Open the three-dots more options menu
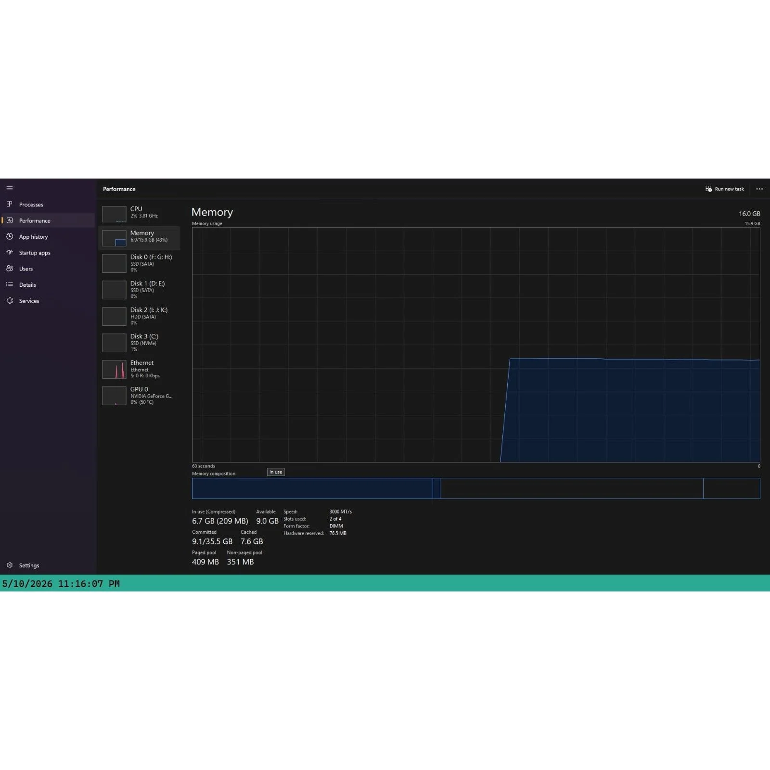Viewport: 770px width, 770px height. point(759,189)
